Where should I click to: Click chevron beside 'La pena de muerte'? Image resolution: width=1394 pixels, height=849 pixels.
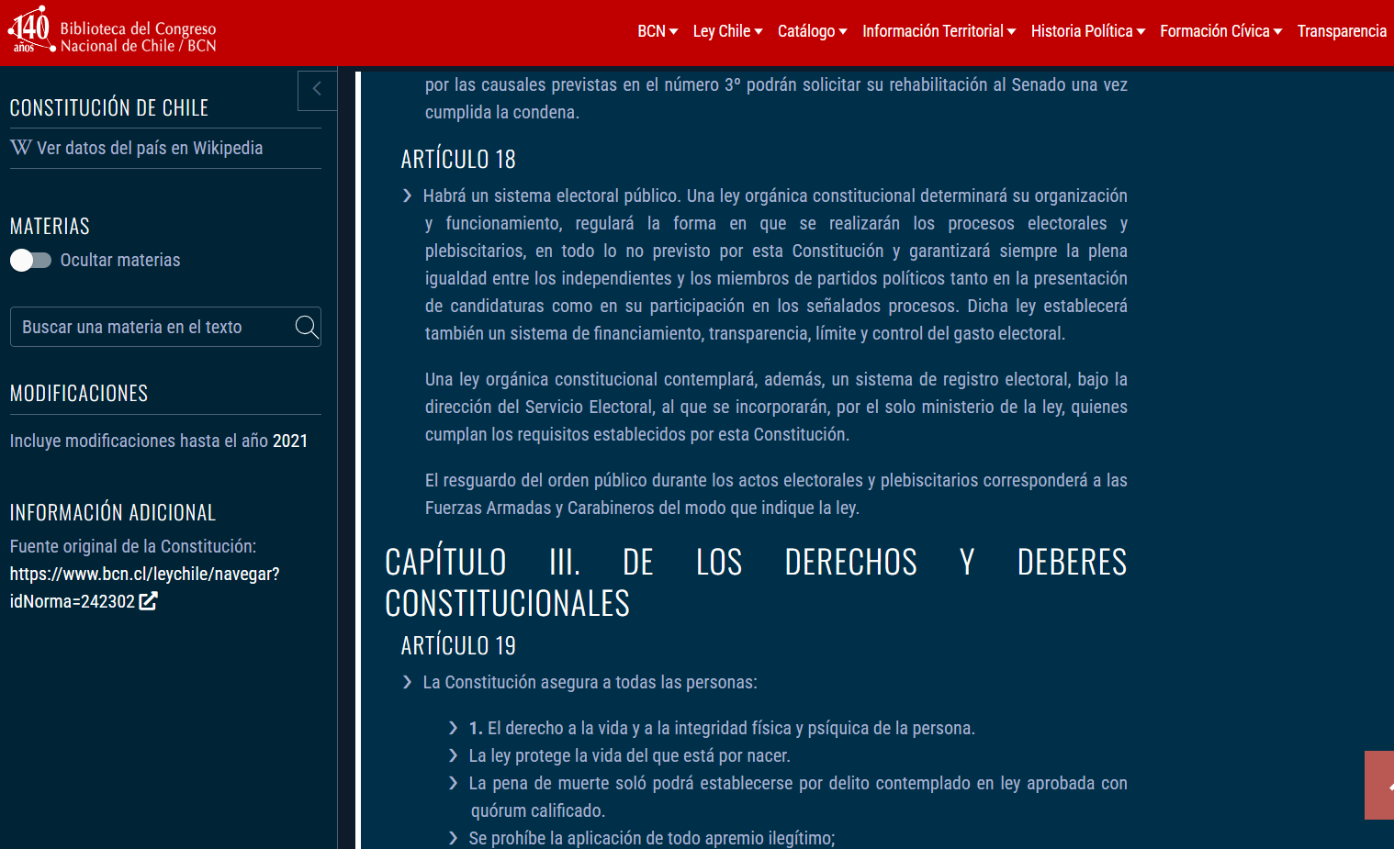click(453, 783)
